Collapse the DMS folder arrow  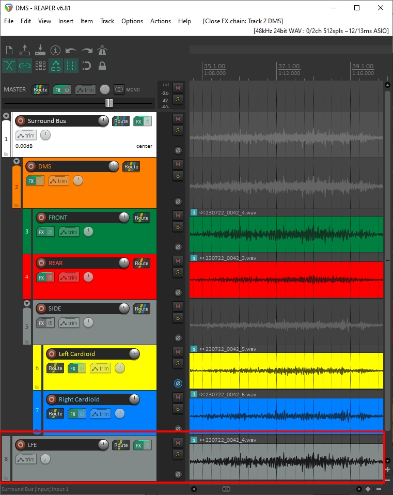coord(17,161)
